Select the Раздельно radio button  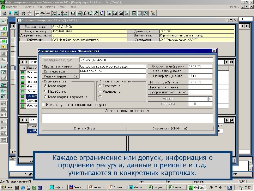click(100, 92)
